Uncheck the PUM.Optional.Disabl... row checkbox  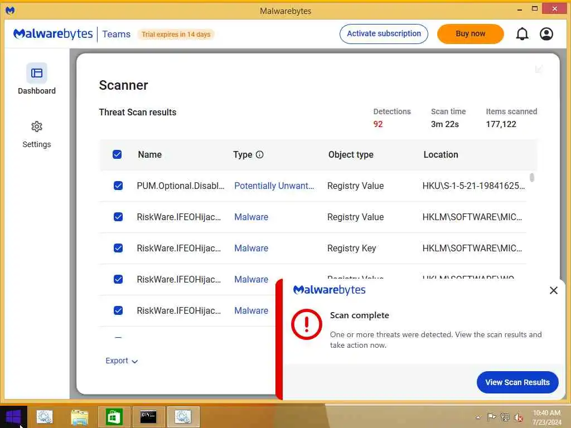[x=118, y=186]
